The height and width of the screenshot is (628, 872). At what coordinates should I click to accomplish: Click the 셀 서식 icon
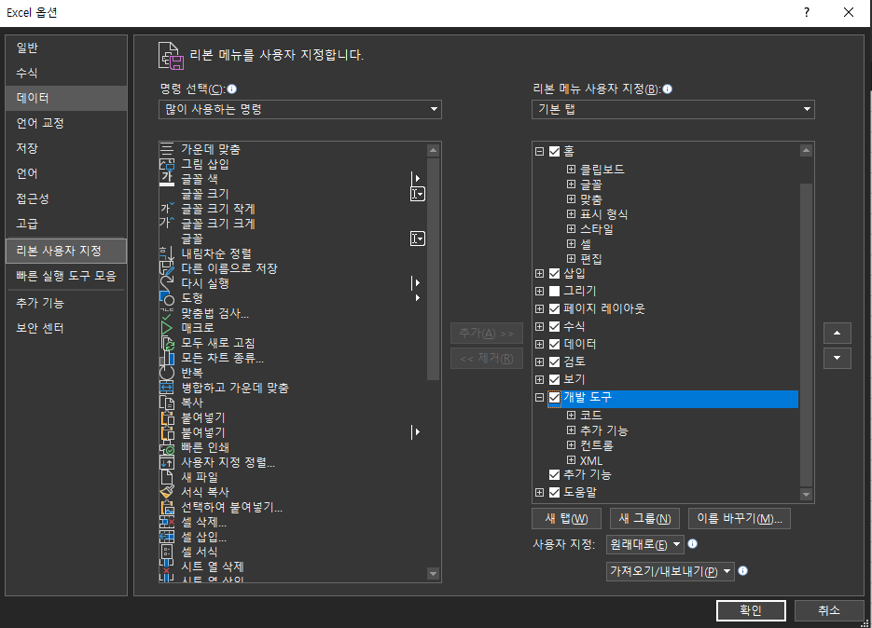click(x=167, y=552)
